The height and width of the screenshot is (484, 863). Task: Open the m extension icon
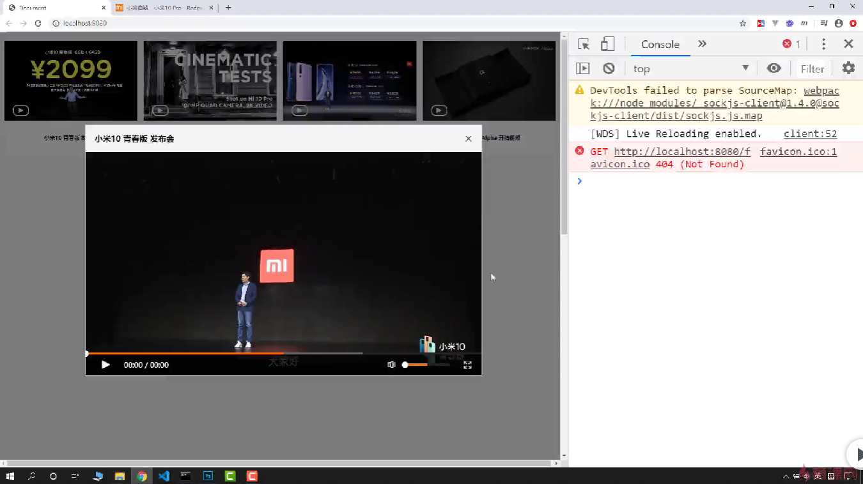(x=804, y=23)
